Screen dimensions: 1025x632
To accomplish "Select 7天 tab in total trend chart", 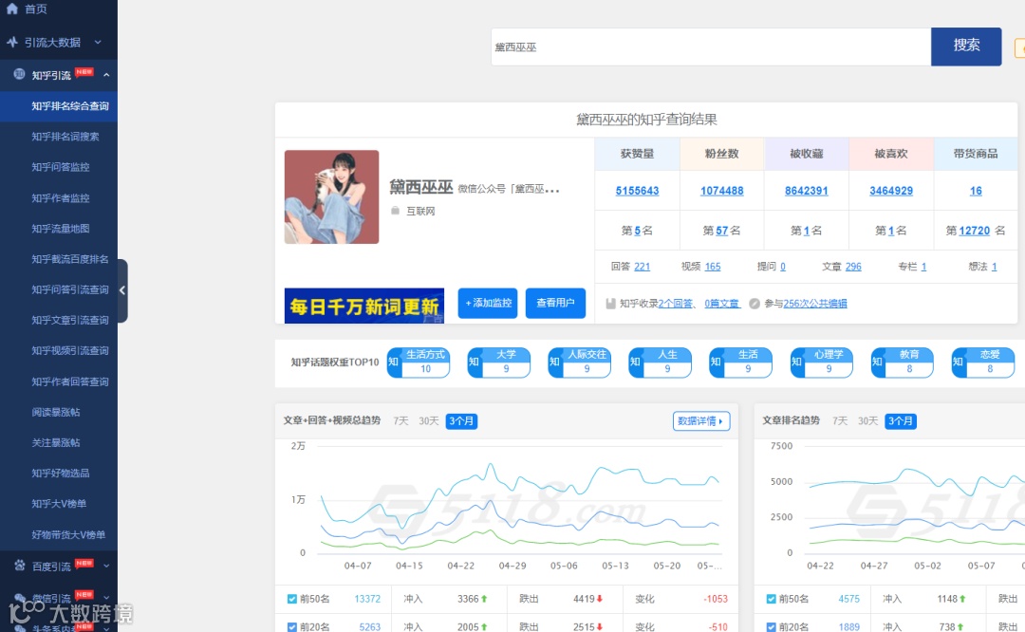I will click(401, 421).
